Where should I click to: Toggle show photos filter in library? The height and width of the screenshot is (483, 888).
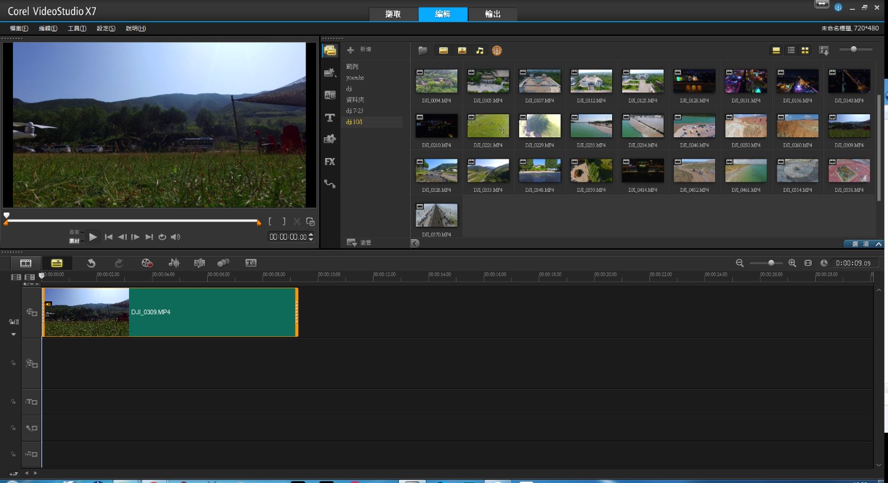click(462, 50)
